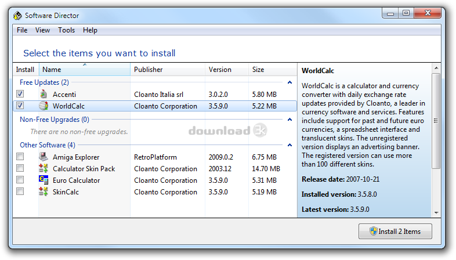456x260 pixels.
Task: Uncheck the WorldCalc install checkbox
Action: point(20,106)
